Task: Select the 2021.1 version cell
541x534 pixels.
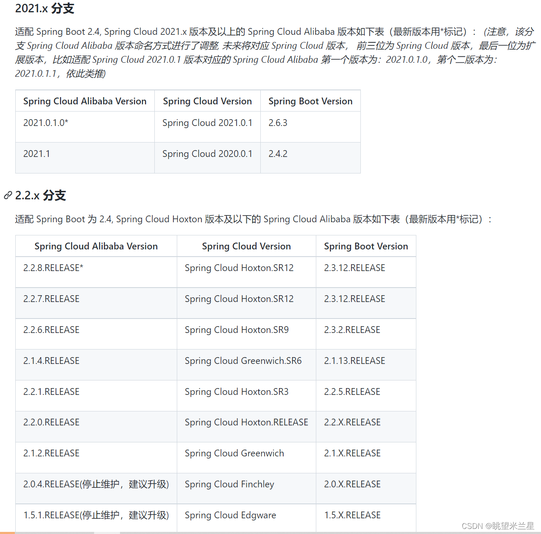Action: coord(36,154)
